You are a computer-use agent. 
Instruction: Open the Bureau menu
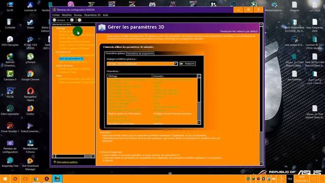pos(78,15)
